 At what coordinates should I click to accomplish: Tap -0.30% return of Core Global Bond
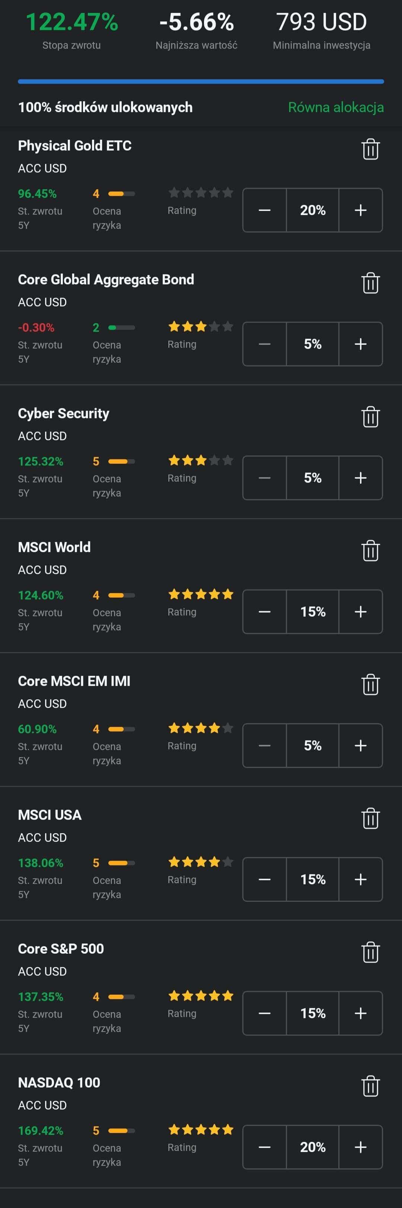click(x=36, y=327)
